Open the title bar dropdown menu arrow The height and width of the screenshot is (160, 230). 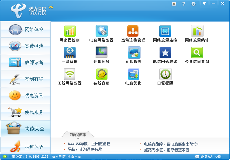pos(204,3)
